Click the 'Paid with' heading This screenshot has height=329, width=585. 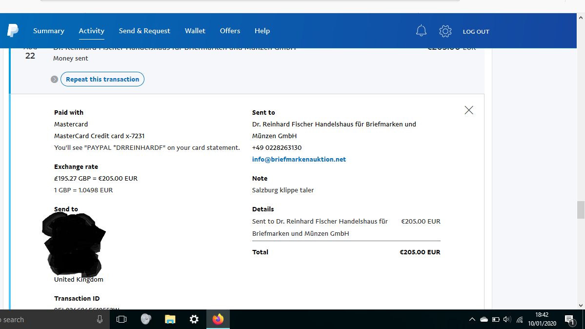point(69,112)
